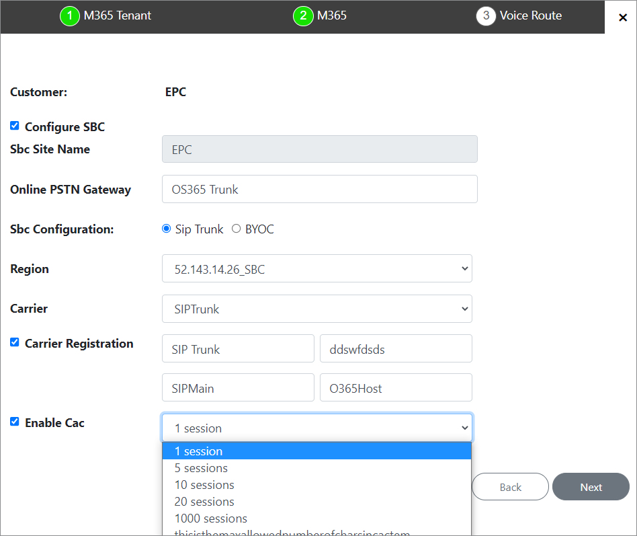637x536 pixels.
Task: Uncheck the Configure SBC checkbox
Action: tap(14, 125)
